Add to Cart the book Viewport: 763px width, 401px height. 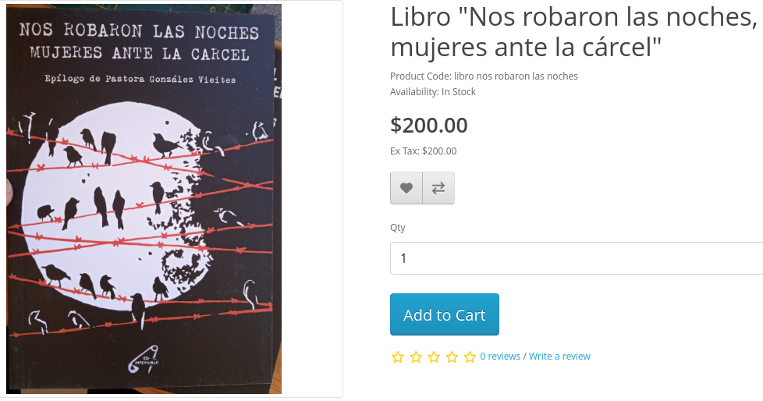(444, 314)
